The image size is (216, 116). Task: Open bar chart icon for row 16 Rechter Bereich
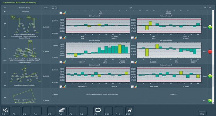tap(136, 87)
